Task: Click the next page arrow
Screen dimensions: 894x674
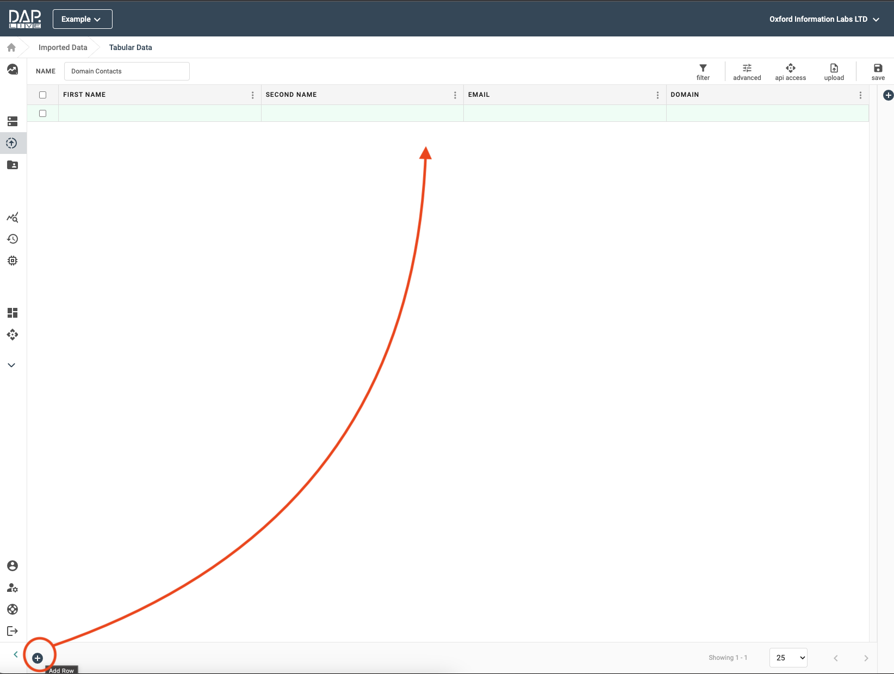Action: [x=866, y=658]
